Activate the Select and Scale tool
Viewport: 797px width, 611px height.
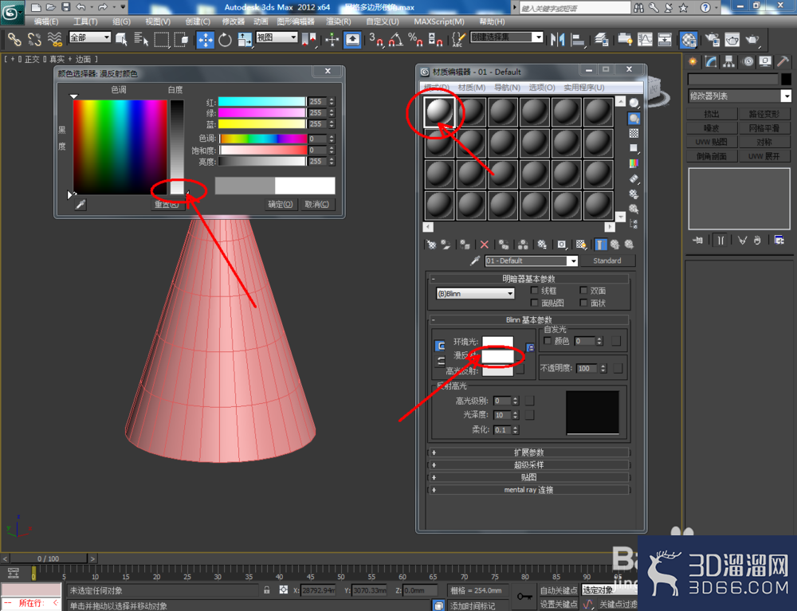[x=245, y=40]
